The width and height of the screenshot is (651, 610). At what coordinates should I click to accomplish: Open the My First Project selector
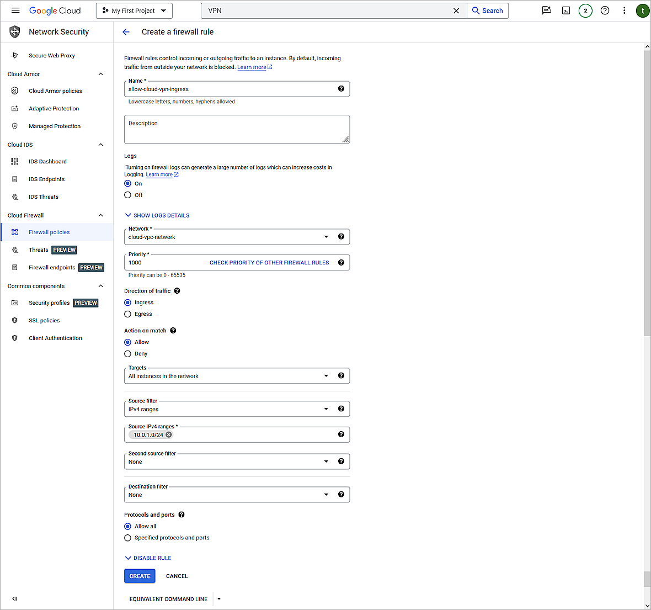click(134, 10)
